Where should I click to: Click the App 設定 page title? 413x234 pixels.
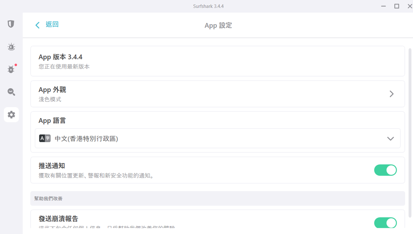pos(218,25)
